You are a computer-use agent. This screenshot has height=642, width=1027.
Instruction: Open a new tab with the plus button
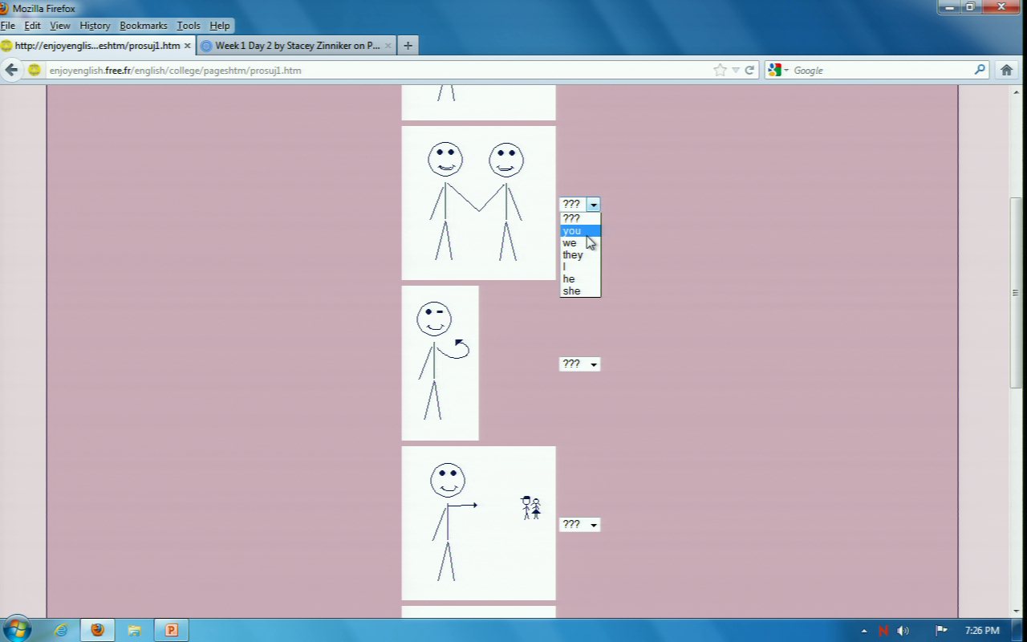pos(408,46)
